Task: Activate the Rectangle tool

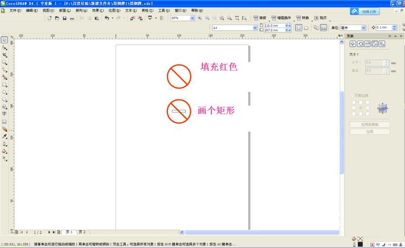Action: [x=5, y=84]
